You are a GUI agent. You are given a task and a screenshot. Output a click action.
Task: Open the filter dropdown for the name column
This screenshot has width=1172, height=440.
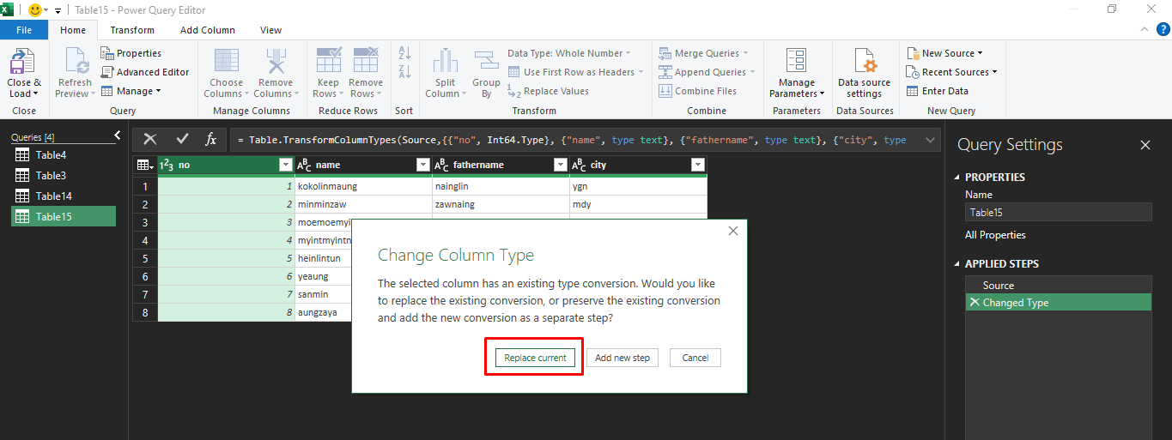click(422, 165)
